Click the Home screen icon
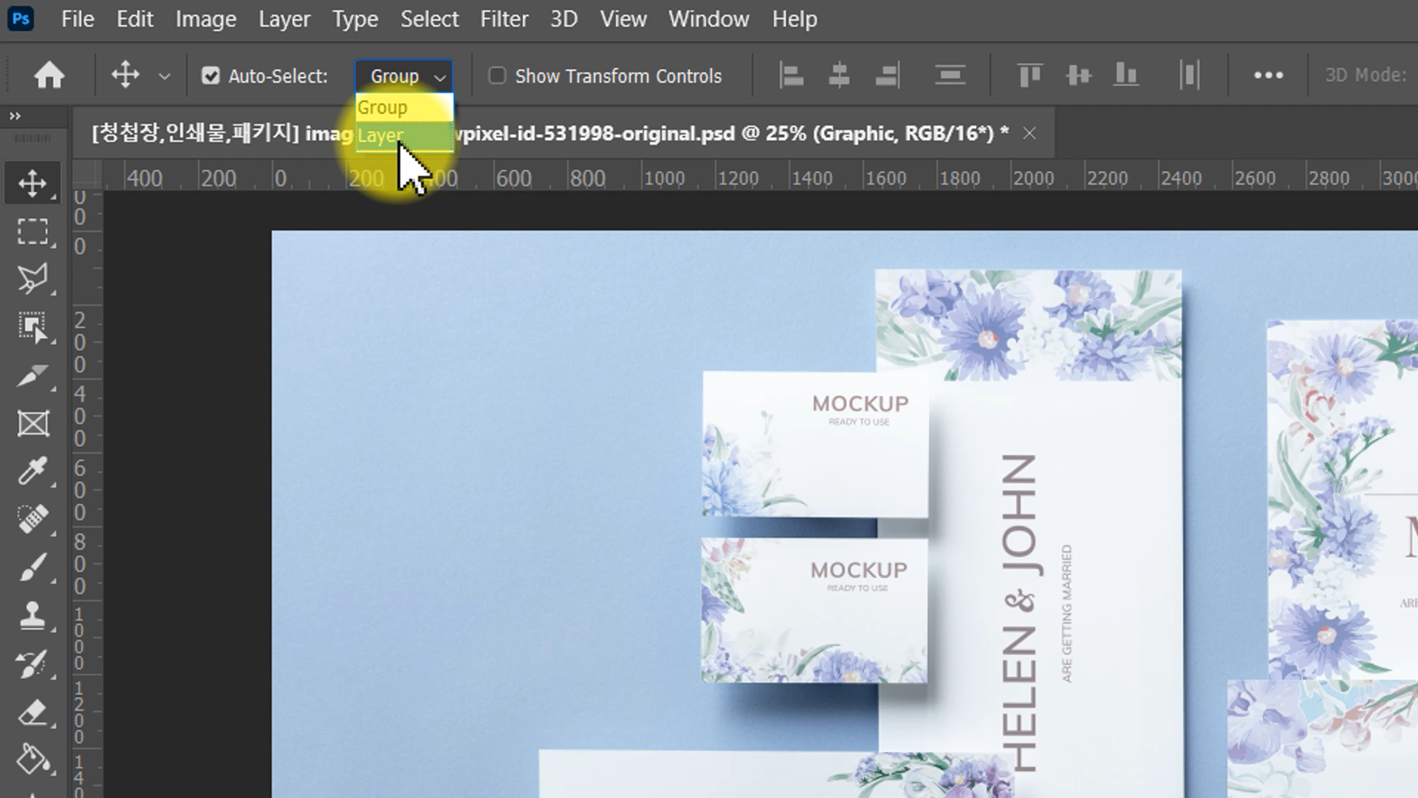 click(49, 75)
